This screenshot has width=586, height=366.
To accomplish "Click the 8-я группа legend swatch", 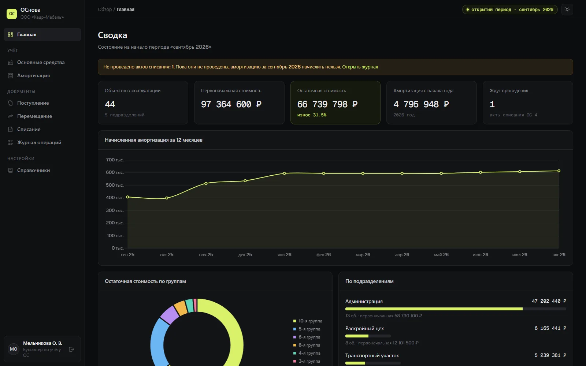I will (294, 345).
